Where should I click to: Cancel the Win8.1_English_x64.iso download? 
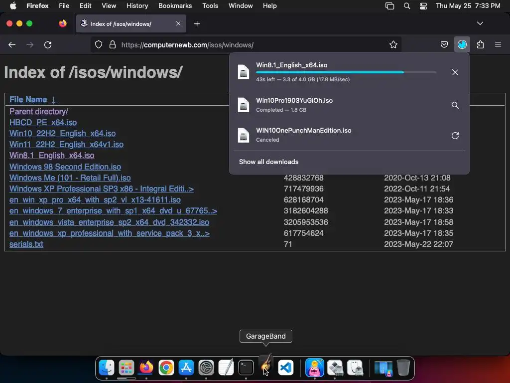(455, 72)
